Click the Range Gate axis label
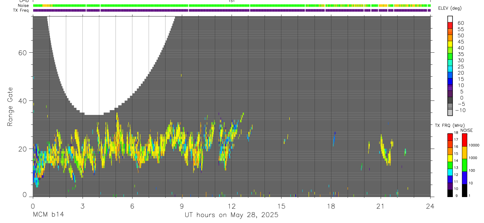 [x=11, y=107]
